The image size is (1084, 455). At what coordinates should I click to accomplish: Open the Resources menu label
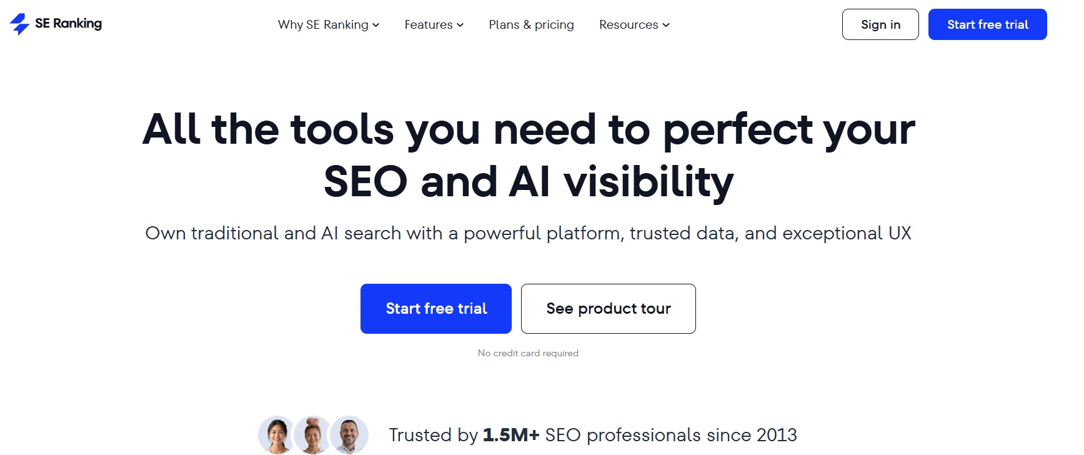(629, 25)
